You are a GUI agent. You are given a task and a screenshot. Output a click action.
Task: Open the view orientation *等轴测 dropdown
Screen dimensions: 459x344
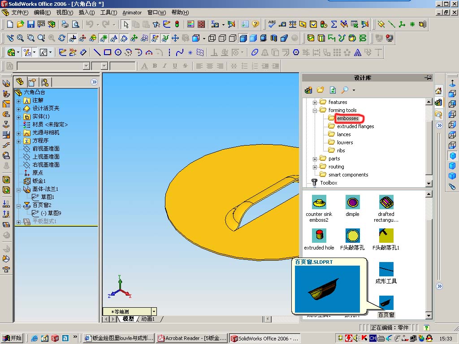pos(154,311)
